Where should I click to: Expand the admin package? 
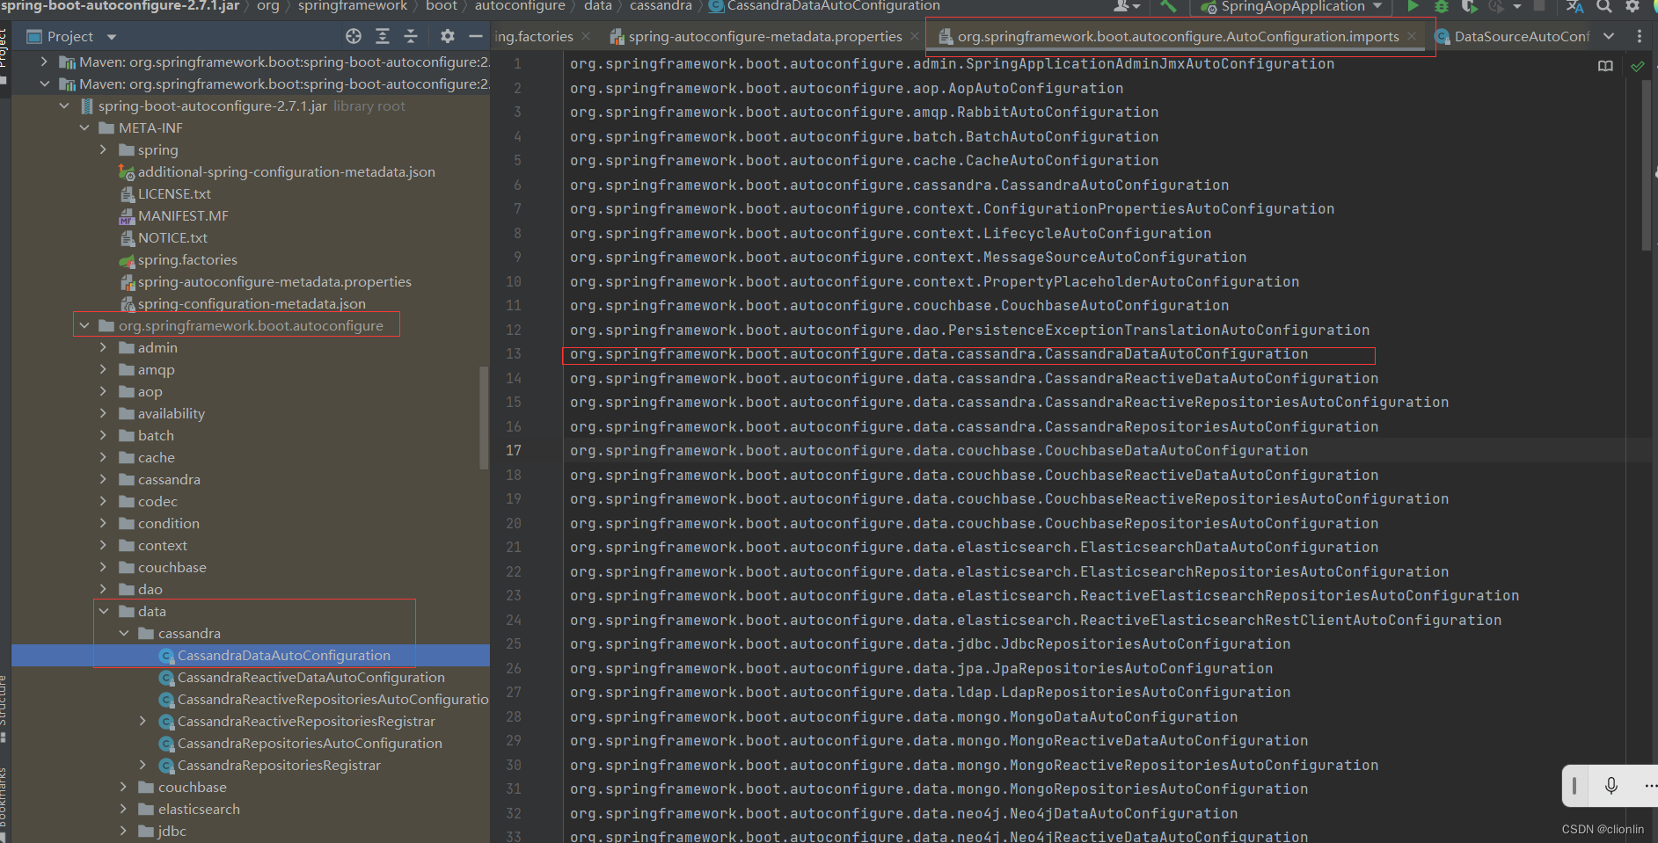[103, 348]
